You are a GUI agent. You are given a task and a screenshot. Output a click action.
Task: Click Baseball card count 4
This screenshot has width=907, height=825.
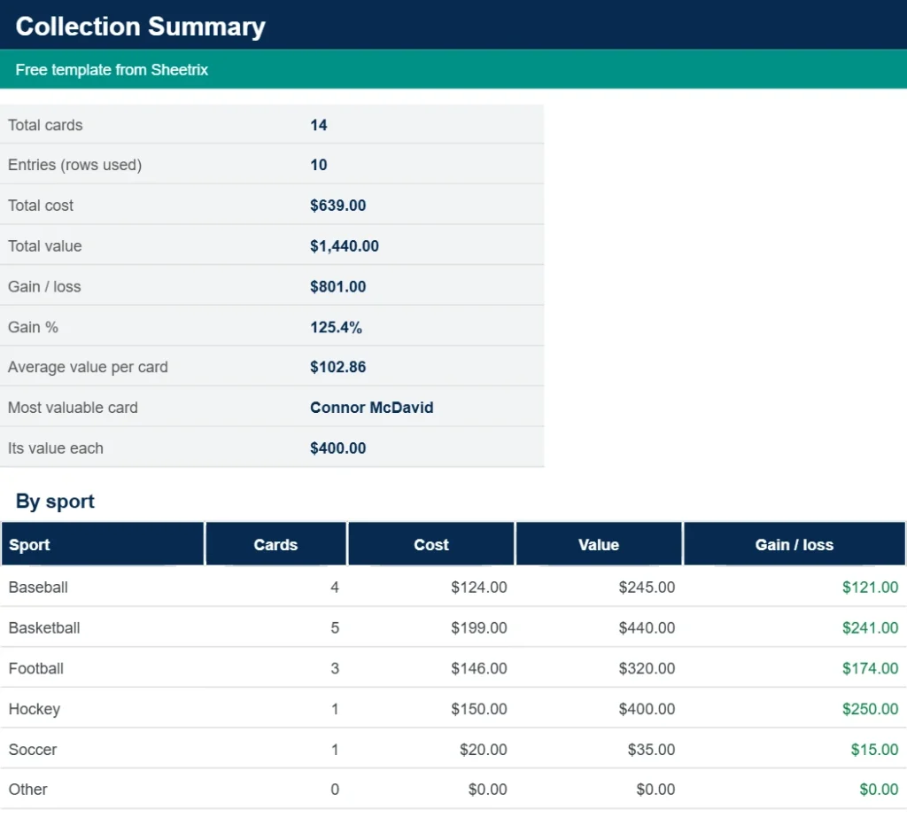pos(334,588)
